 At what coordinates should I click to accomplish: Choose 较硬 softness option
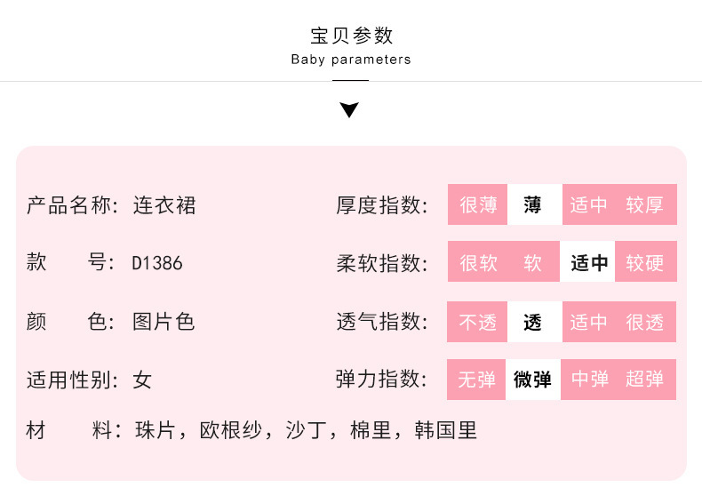point(645,263)
